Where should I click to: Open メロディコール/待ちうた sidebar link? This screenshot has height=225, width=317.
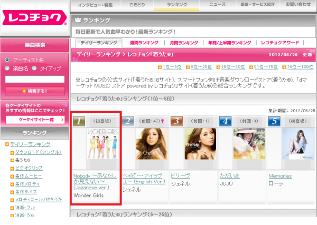[39, 200]
